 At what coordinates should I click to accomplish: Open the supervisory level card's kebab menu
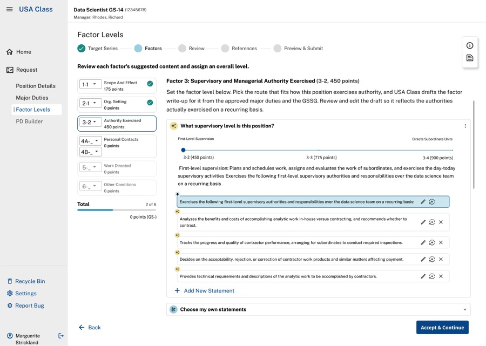coord(465,126)
